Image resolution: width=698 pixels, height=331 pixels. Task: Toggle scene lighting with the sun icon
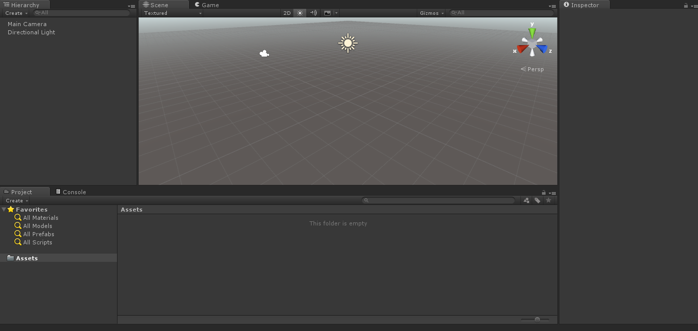coord(300,13)
